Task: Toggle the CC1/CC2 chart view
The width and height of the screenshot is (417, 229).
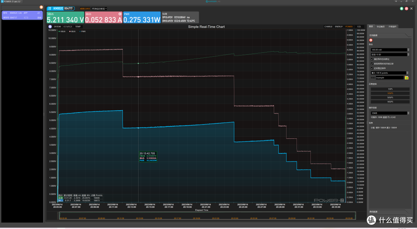Action: tap(68, 27)
